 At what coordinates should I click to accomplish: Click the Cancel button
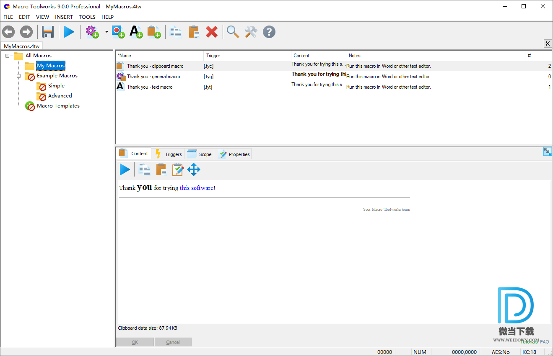pos(173,342)
